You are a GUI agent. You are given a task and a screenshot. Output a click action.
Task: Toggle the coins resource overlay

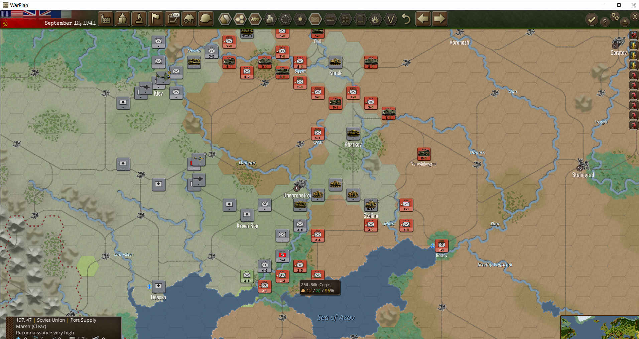270,19
